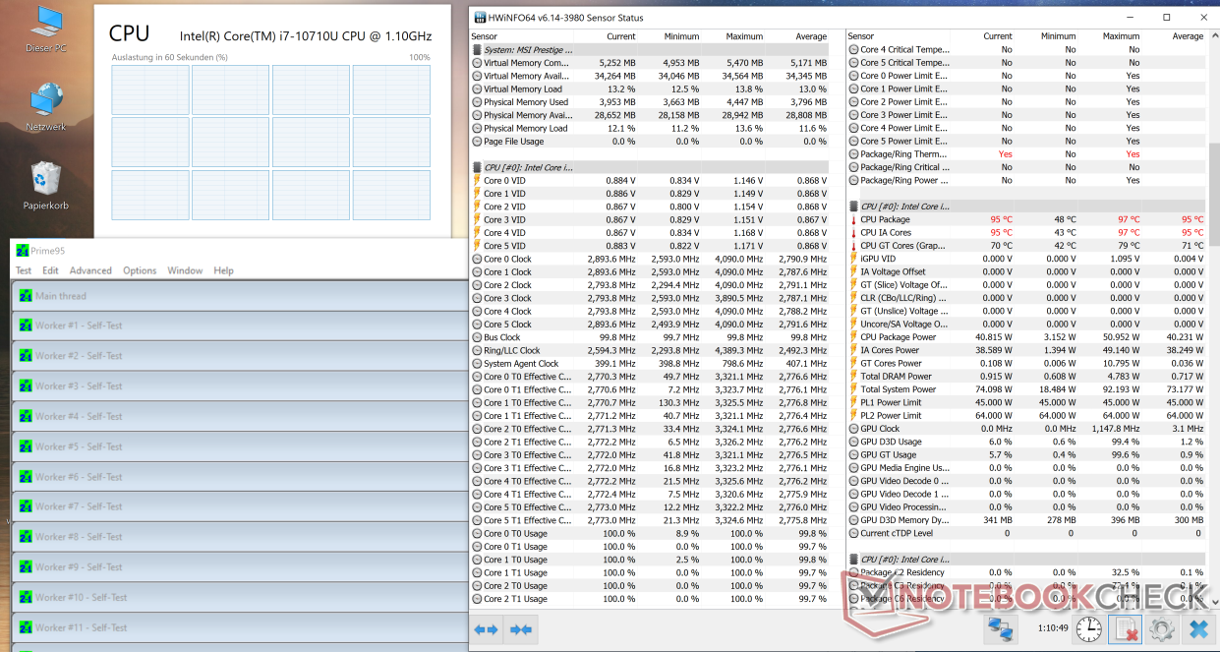Open the Advanced menu in Prime95
This screenshot has height=652, width=1220.
point(90,270)
